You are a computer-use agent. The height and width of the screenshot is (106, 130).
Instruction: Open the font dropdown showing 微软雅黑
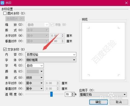(x=51, y=60)
